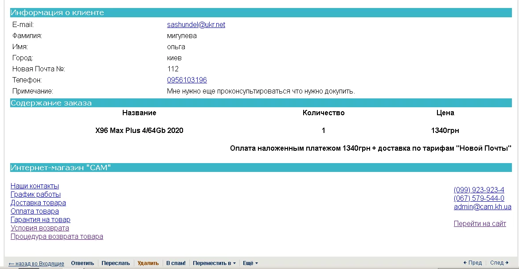Follow the Перейти на сайт link

point(480,224)
